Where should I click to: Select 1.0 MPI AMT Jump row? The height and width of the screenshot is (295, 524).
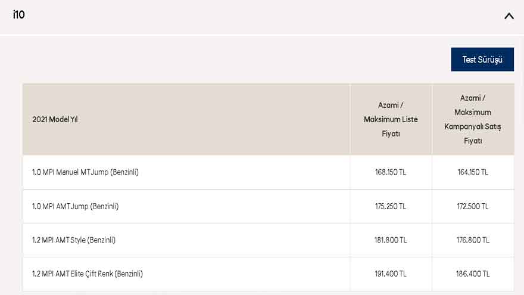click(75, 206)
